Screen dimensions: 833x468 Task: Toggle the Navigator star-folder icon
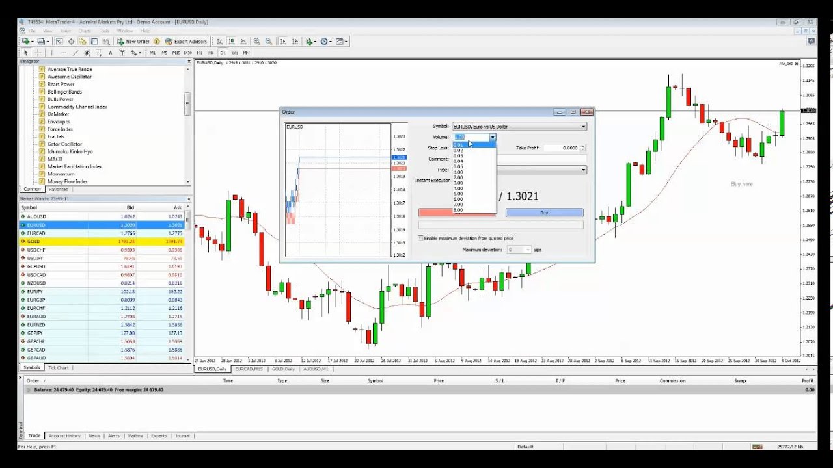tap(83, 42)
